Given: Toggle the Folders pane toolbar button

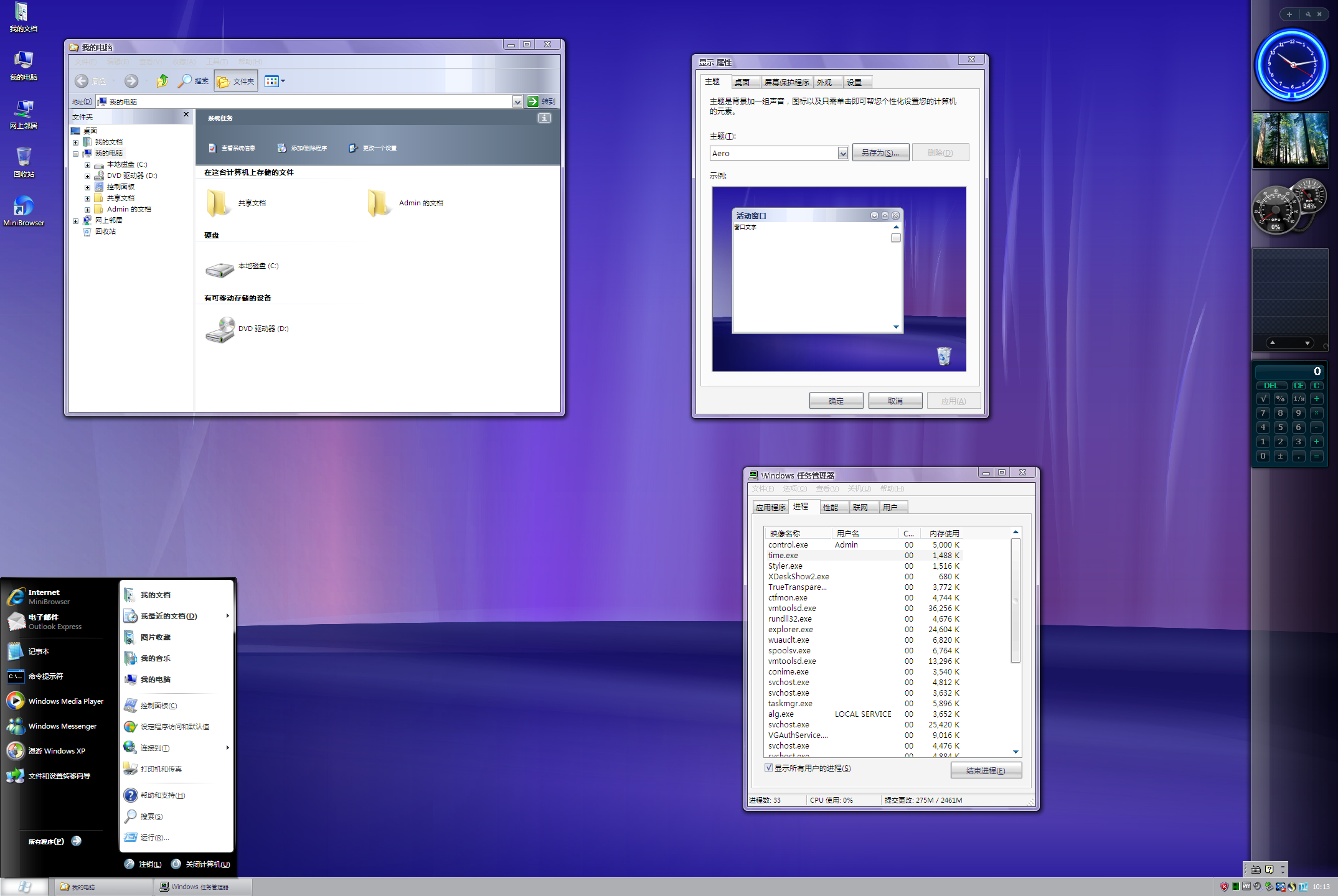Looking at the screenshot, I should pos(236,81).
